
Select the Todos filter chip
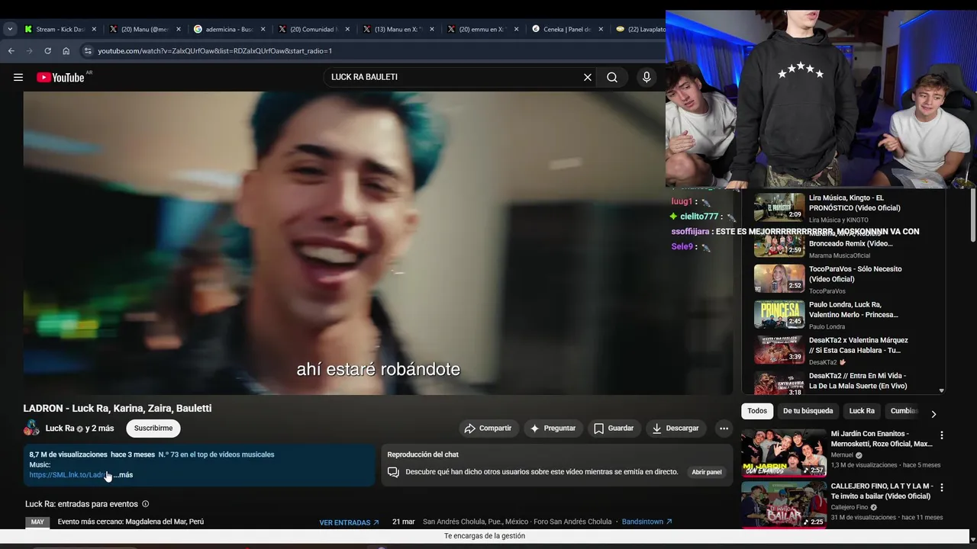pos(757,411)
